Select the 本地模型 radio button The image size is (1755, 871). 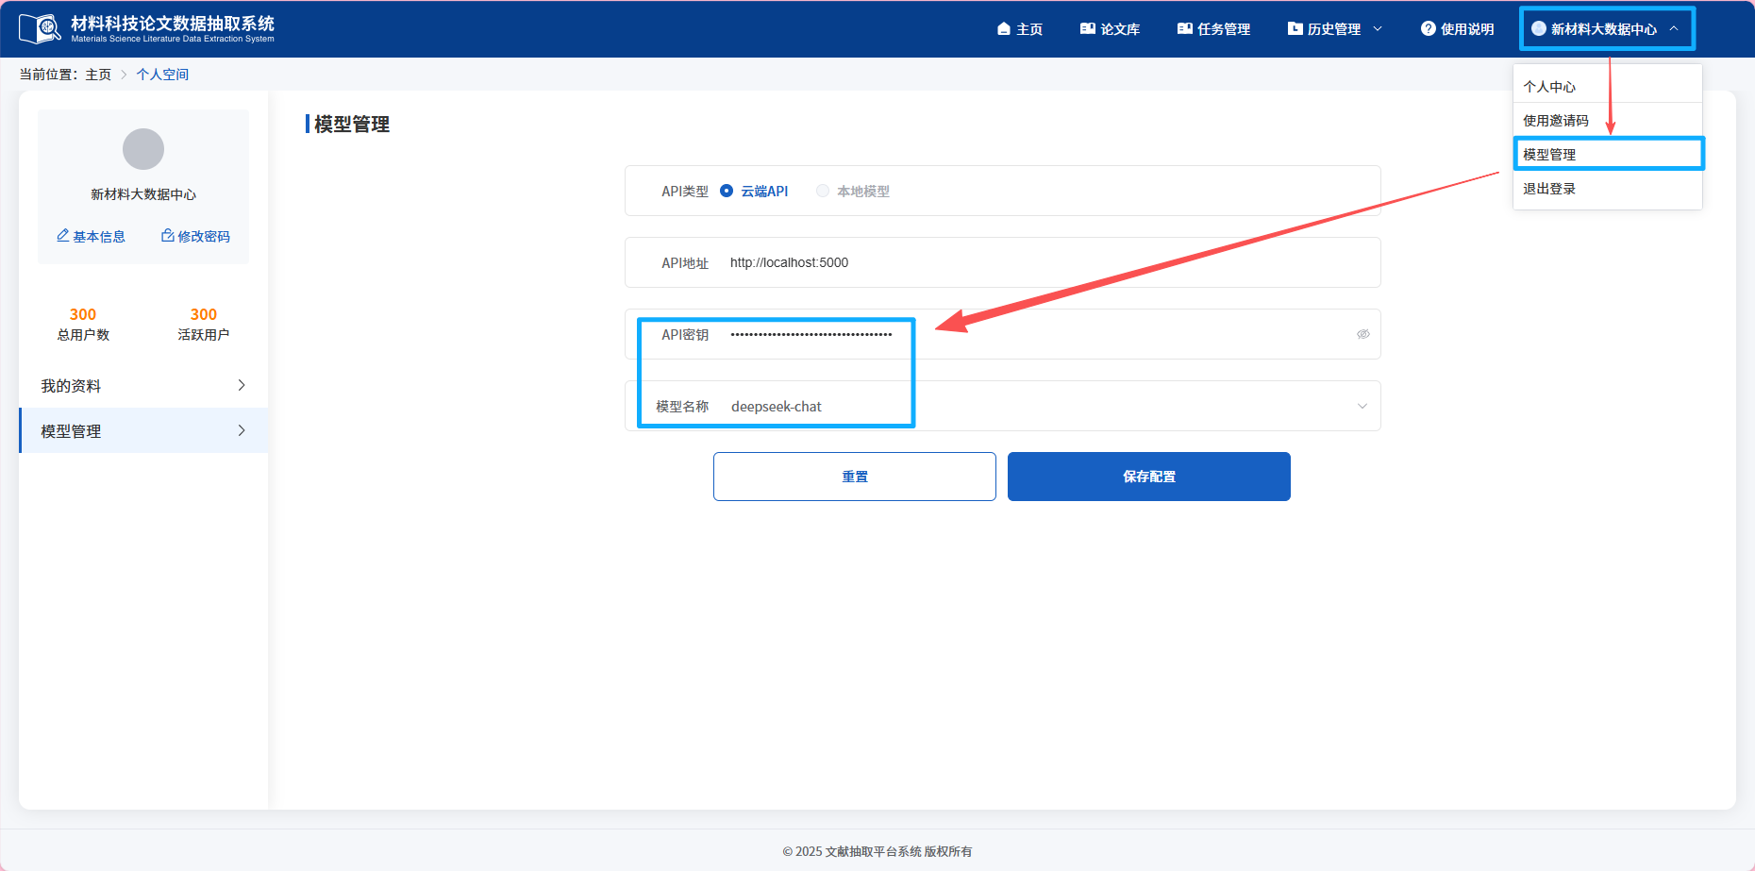tap(822, 190)
